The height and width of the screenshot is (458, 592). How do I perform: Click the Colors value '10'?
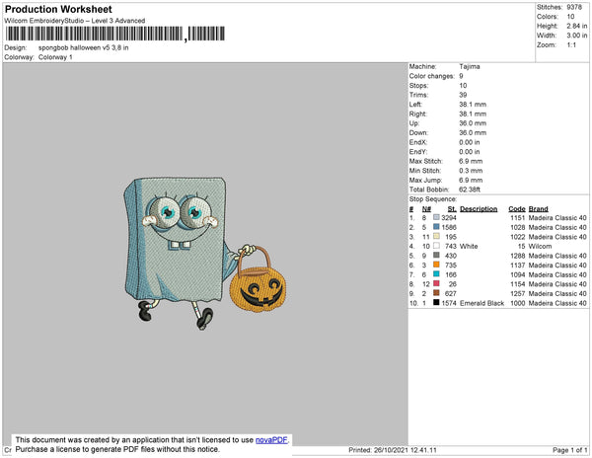pos(570,17)
